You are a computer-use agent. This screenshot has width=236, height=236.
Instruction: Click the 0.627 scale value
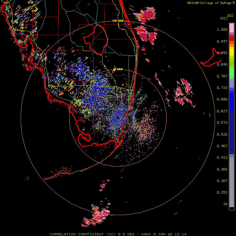222,111
